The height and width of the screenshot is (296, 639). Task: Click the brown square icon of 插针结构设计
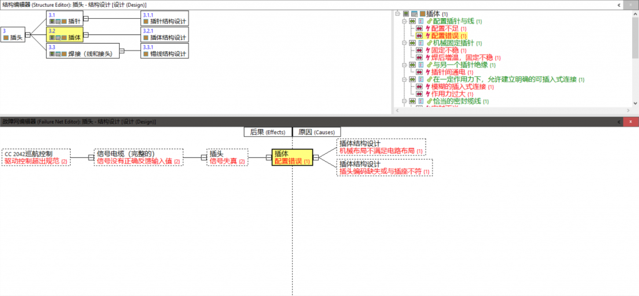pos(146,21)
